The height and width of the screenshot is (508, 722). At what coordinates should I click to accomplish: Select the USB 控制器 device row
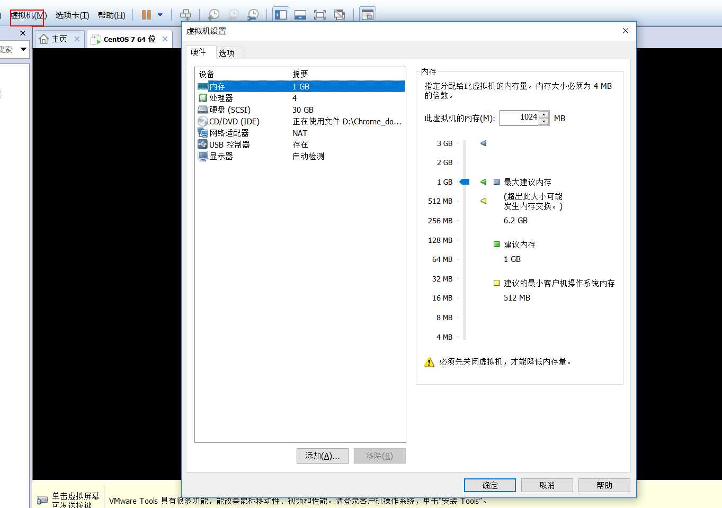[x=301, y=144]
